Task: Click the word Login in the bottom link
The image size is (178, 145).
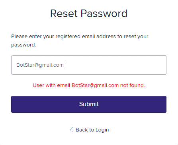Action: point(102,130)
